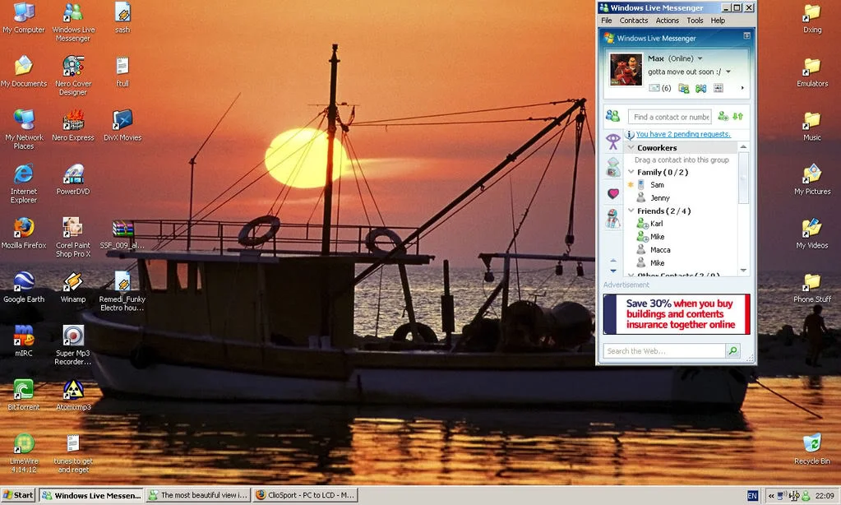Launch Nero Express from the desktop
This screenshot has height=505, width=841.
[73, 125]
